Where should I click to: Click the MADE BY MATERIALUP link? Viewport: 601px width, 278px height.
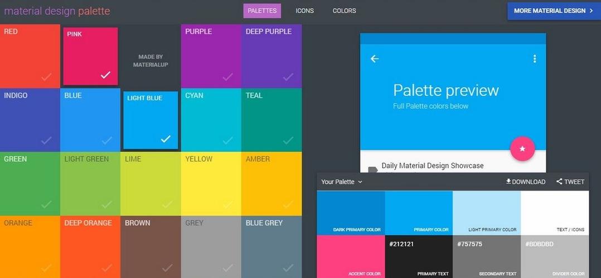151,61
